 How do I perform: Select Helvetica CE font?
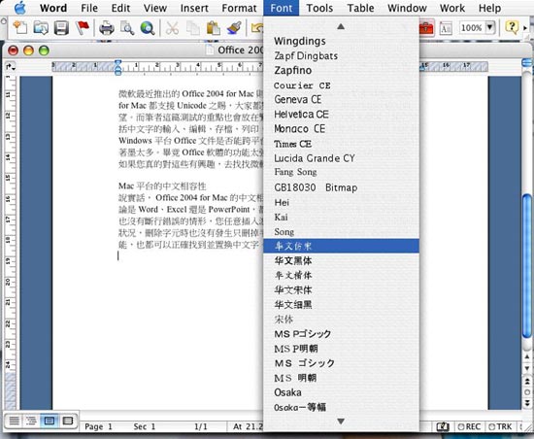pyautogui.click(x=341, y=115)
